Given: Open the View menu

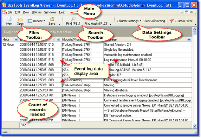Looking at the screenshot, I should [x=26, y=12].
